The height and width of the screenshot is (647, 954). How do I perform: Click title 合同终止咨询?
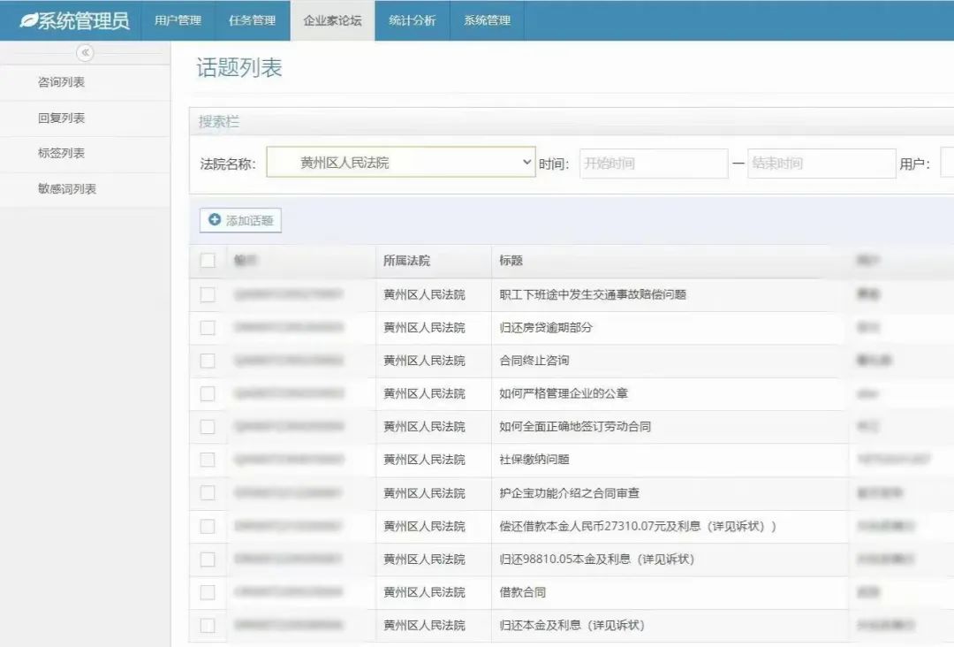pos(534,361)
